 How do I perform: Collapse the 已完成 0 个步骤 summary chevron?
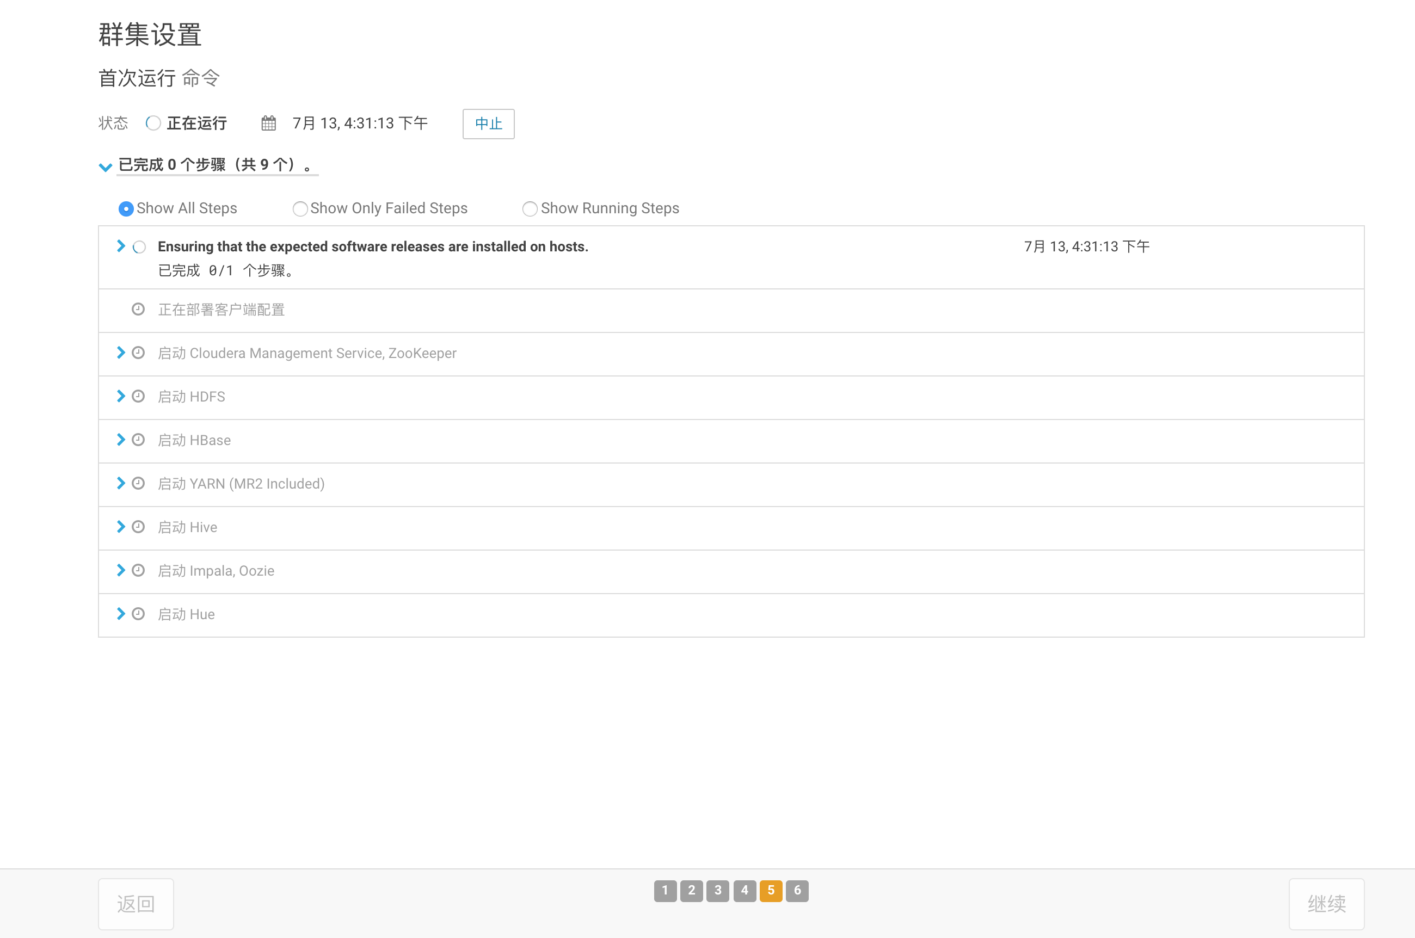tap(105, 166)
